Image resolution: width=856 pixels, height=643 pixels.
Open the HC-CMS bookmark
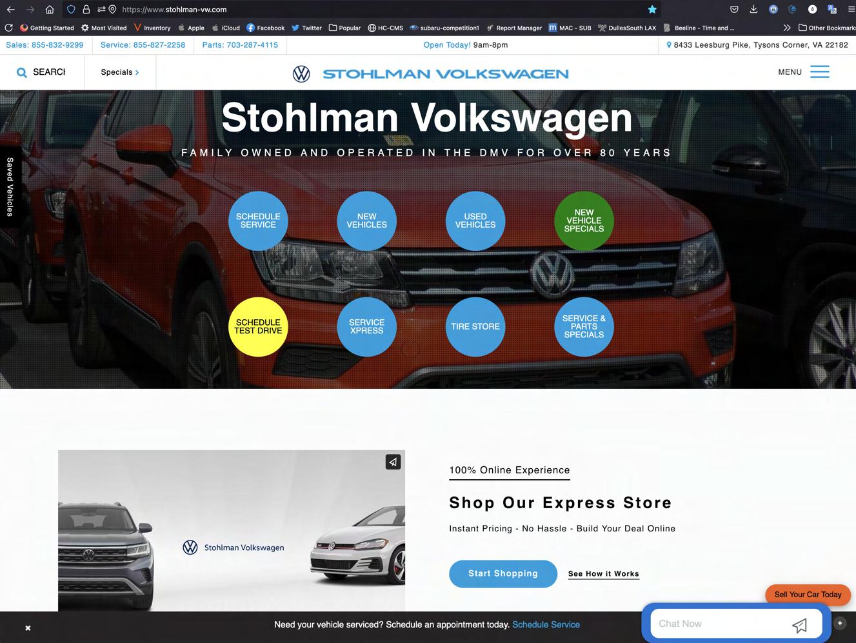385,28
